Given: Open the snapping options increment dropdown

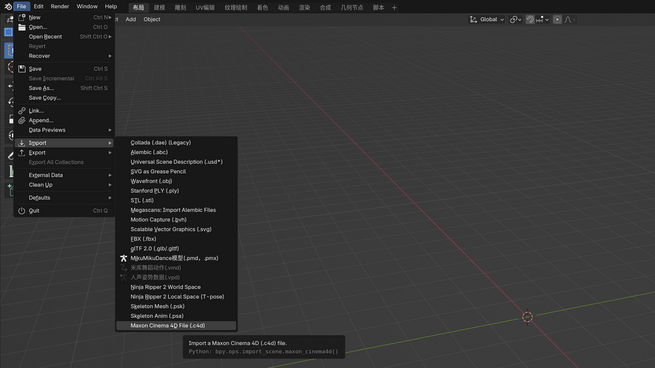Looking at the screenshot, I should point(542,20).
